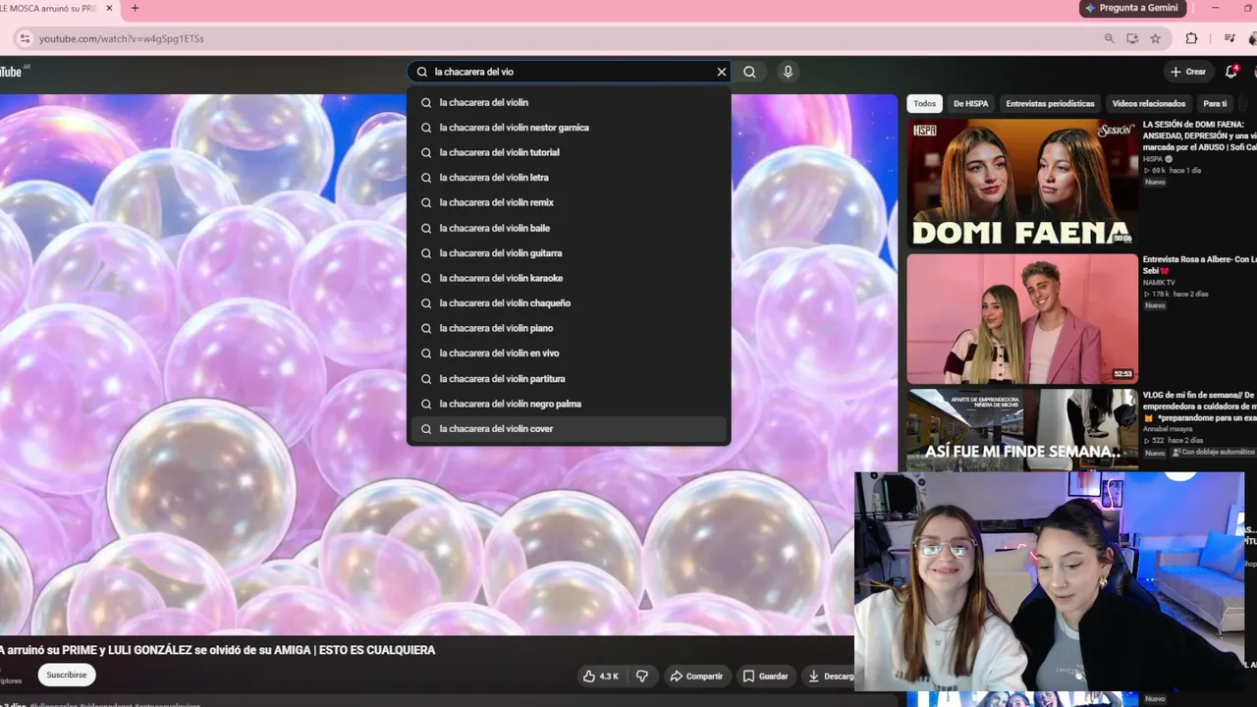This screenshot has height=707, width=1257.
Task: Close the current browser tab
Action: [110, 8]
